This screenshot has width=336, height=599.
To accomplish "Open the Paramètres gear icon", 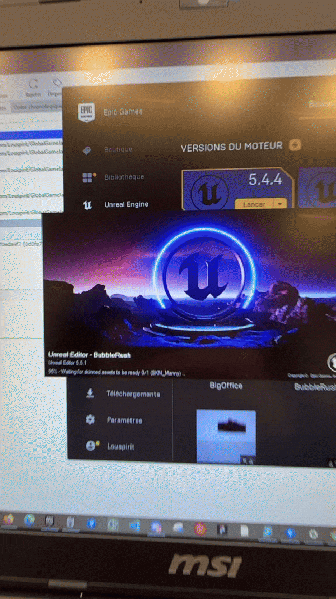I will [90, 419].
